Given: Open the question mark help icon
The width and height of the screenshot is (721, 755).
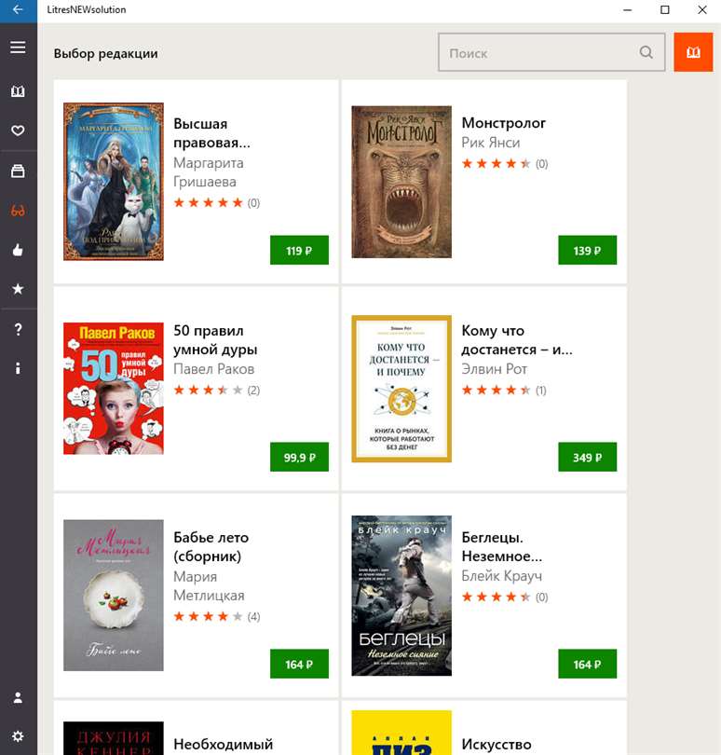Looking at the screenshot, I should 18,329.
